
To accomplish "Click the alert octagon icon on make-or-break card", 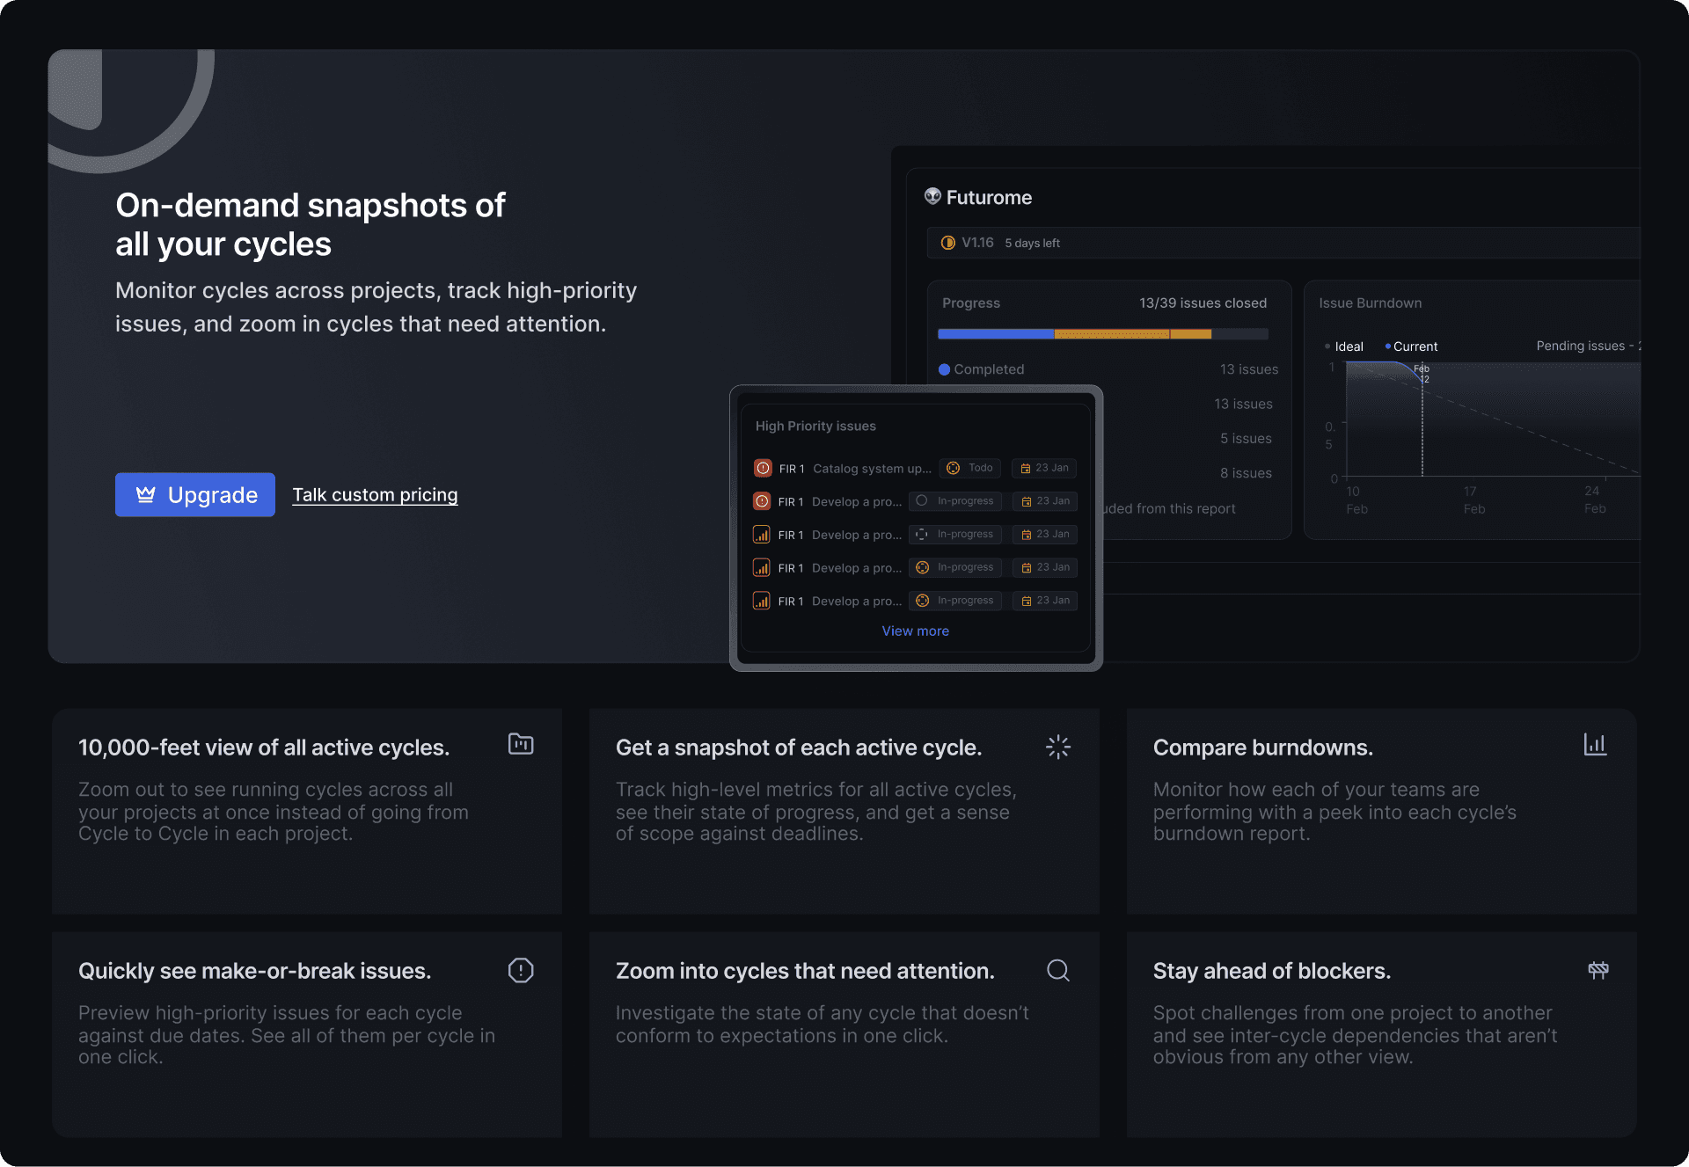I will point(521,970).
